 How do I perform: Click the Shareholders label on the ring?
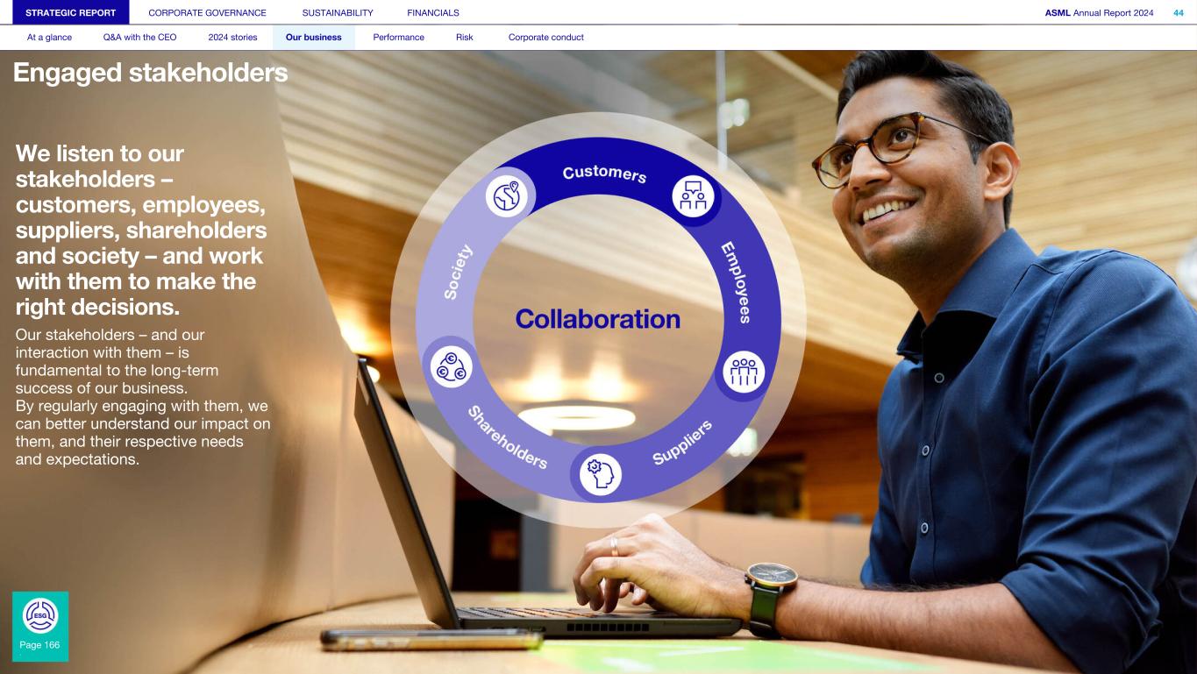pyautogui.click(x=507, y=437)
